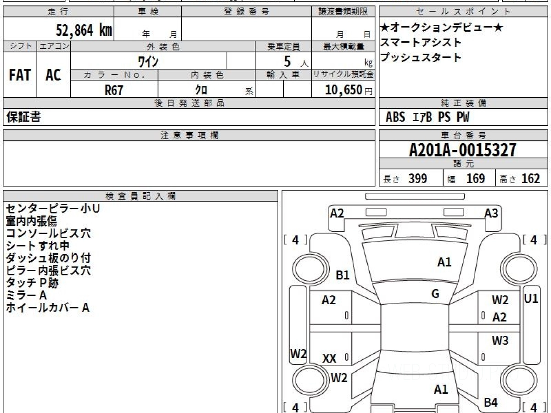
Task: Click the 登録番号 header cell
Action: point(247,12)
